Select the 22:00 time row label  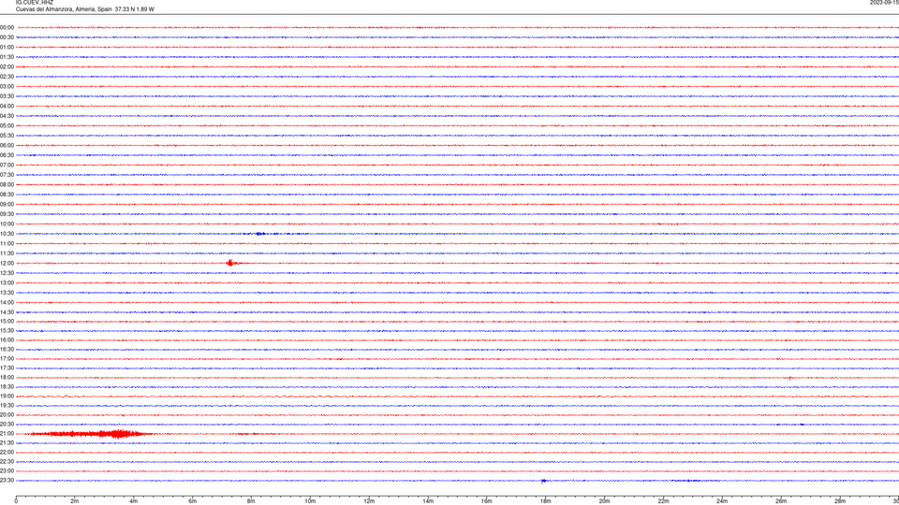tap(7, 453)
